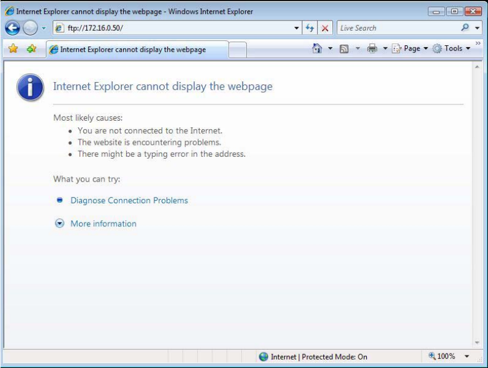Click the 'Internet | Protected Mode: On' status text
Viewport: 488px width, 368px height.
coord(319,357)
